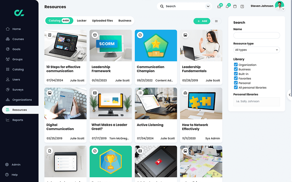Click the toolbox type icon on How to Network Effectively
The image size is (292, 182).
coord(185,93)
